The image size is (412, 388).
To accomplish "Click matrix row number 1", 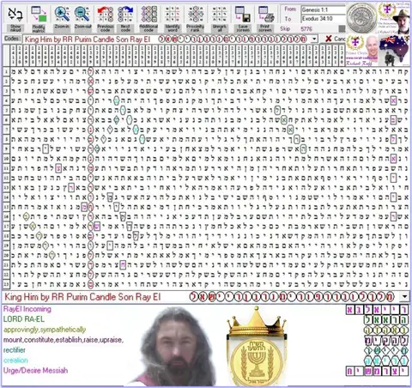I will coord(6,71).
